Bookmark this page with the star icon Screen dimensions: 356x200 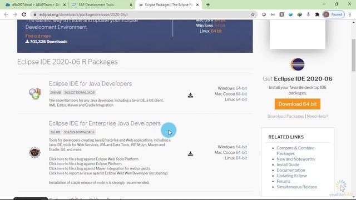pyautogui.click(x=253, y=14)
